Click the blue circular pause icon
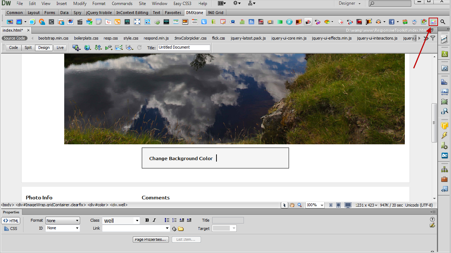Screen dimensions: 451x253 (x=289, y=22)
